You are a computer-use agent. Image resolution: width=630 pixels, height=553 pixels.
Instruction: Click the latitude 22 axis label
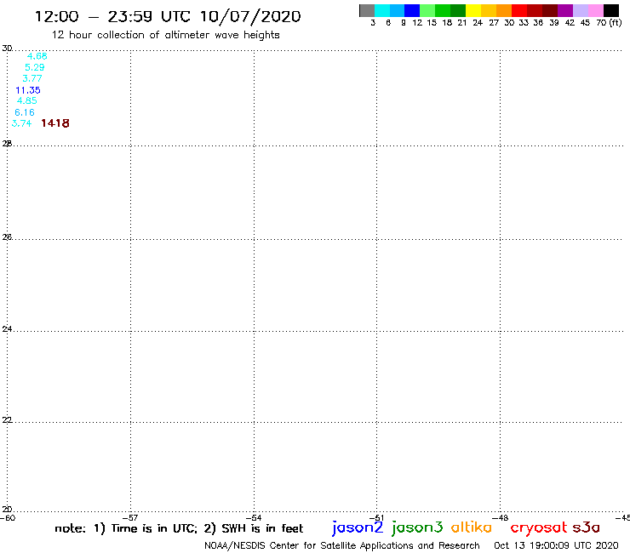click(x=7, y=420)
